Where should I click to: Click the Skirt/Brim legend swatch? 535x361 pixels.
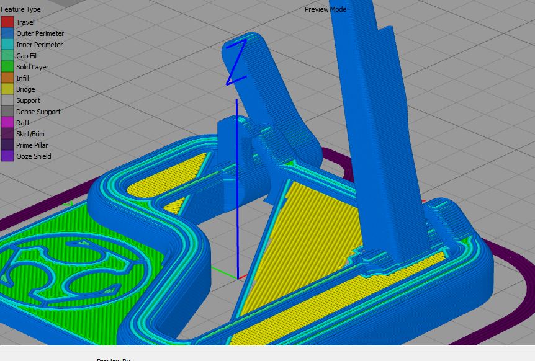click(x=7, y=134)
